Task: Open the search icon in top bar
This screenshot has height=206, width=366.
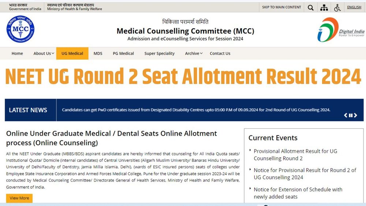Action: (310, 7)
